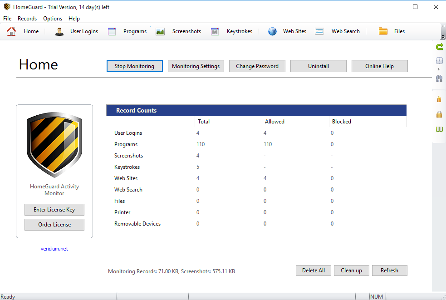The width and height of the screenshot is (446, 300).
Task: Click Order License button
Action: click(54, 225)
